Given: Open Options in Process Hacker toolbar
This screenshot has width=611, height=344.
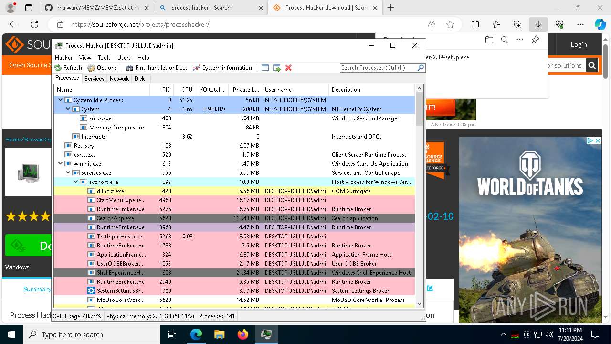Looking at the screenshot, I should tap(102, 68).
